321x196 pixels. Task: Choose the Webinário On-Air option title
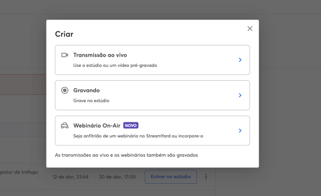pyautogui.click(x=97, y=126)
